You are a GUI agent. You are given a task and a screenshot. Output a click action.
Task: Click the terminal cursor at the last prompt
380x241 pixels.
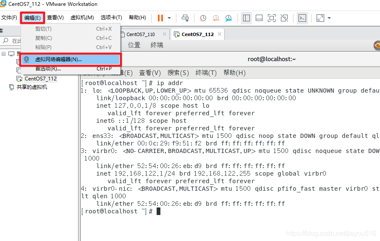coord(158,211)
